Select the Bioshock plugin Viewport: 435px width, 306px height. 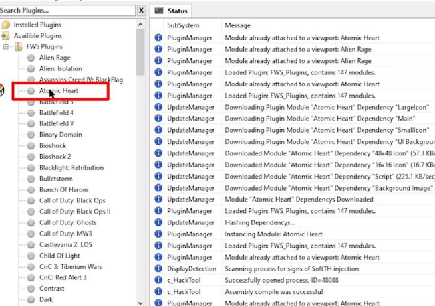point(53,145)
